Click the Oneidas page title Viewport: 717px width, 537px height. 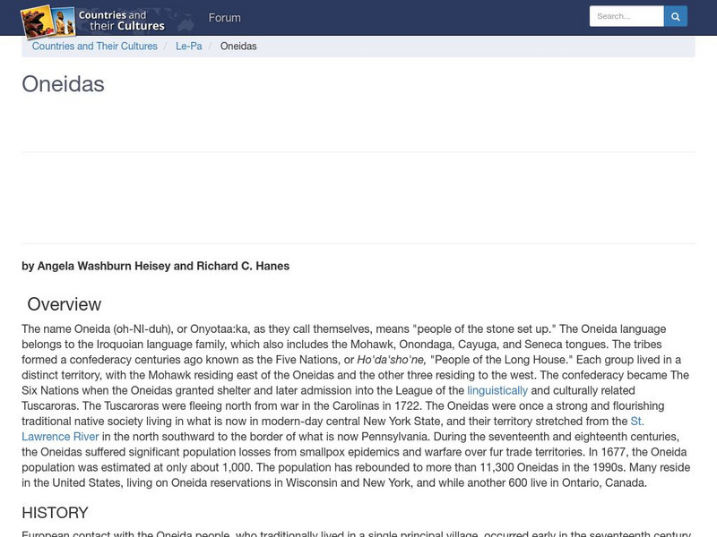[x=63, y=84]
